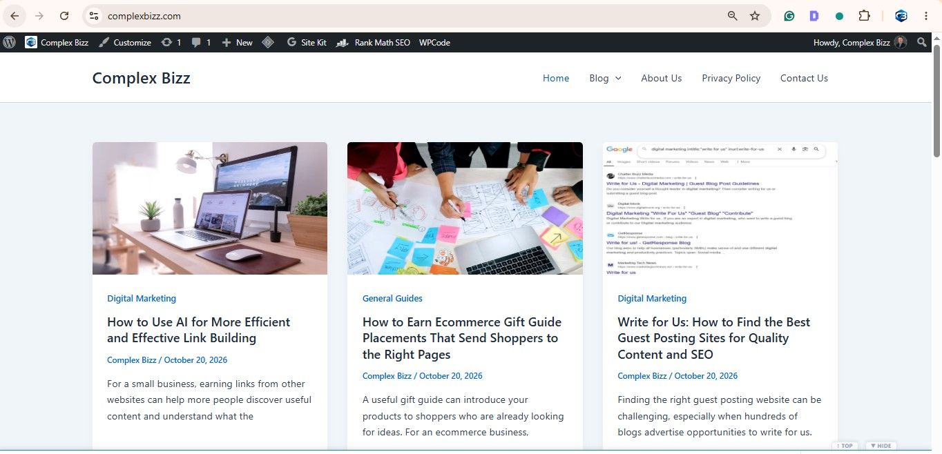Bookmark this page with the star icon
Image resolution: width=942 pixels, height=454 pixels.
click(755, 16)
